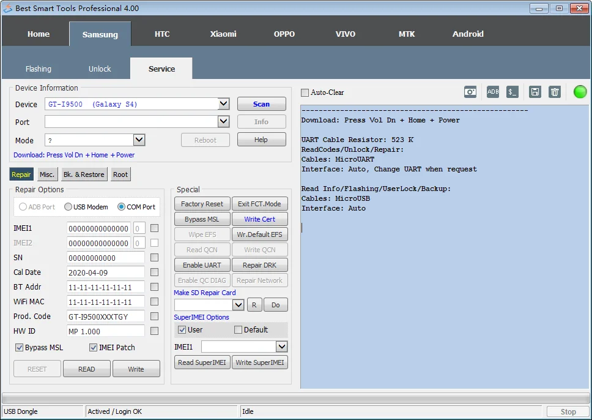
Task: Select the USB Modem radio button
Action: tap(68, 207)
